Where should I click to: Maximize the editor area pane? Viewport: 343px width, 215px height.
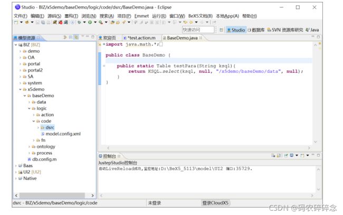[318, 36]
